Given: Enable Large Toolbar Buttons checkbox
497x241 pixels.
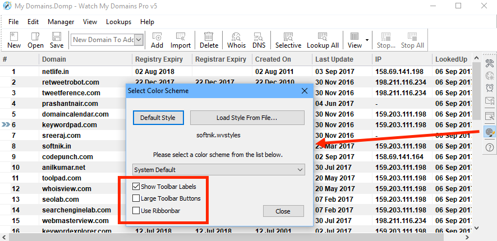Looking at the screenshot, I should [136, 198].
